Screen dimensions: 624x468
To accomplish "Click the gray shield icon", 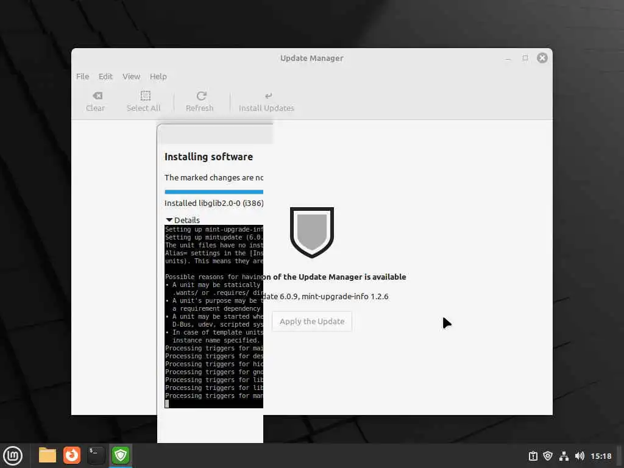I will pyautogui.click(x=312, y=232).
